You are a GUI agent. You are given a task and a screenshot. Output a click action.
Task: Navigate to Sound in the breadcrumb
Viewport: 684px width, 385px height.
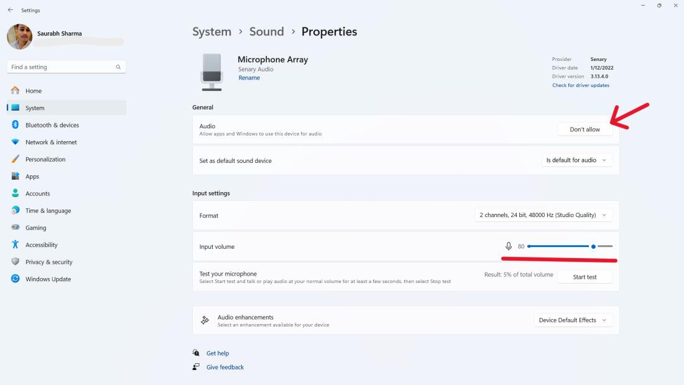click(x=266, y=32)
